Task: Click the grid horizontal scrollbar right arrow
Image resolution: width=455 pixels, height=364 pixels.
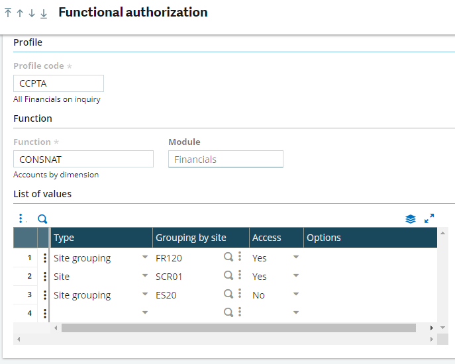Action: coord(432,328)
